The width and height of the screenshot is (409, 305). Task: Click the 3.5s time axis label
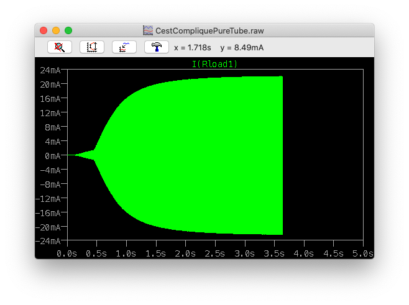coord(274,253)
